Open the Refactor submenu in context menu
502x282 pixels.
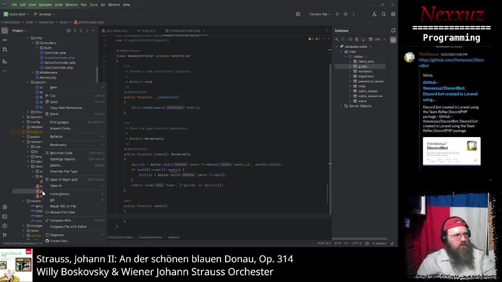(x=75, y=136)
